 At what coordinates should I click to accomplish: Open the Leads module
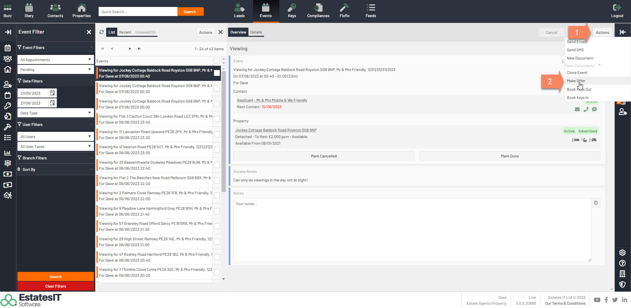coord(239,11)
